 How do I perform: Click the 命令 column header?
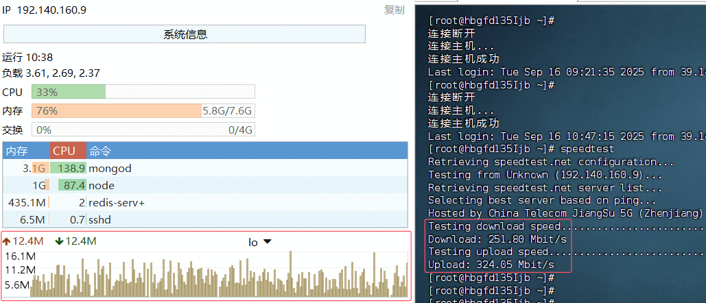(100, 151)
